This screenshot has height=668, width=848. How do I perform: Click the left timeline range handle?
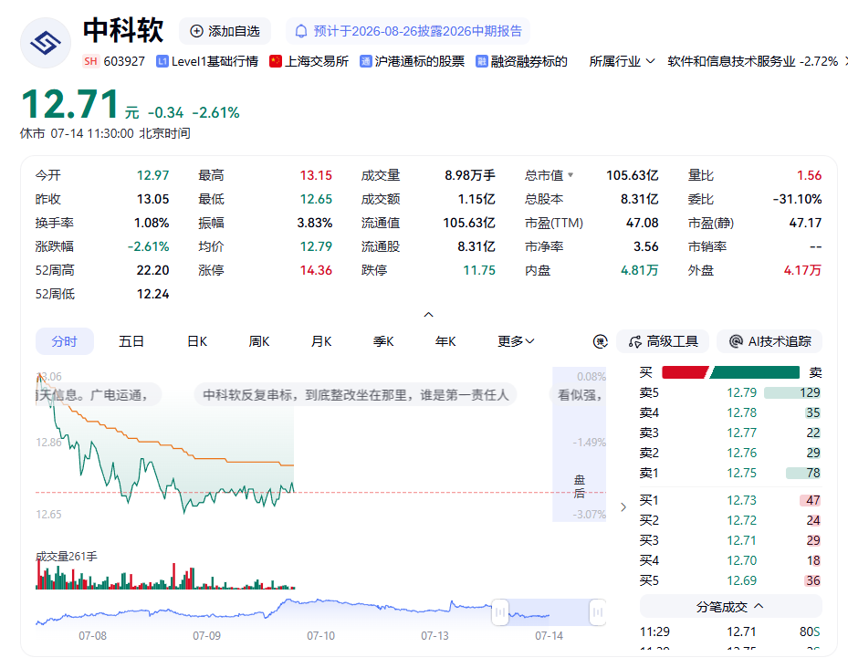point(500,612)
